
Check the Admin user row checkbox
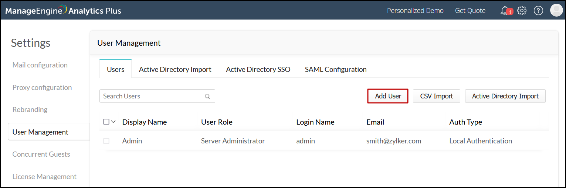pyautogui.click(x=106, y=141)
